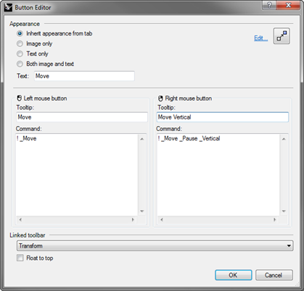Select the Image only radio button
Viewport: 304px width, 291px height.
pyautogui.click(x=20, y=43)
